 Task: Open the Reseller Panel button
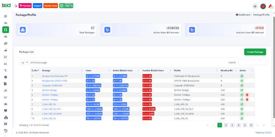50,6
